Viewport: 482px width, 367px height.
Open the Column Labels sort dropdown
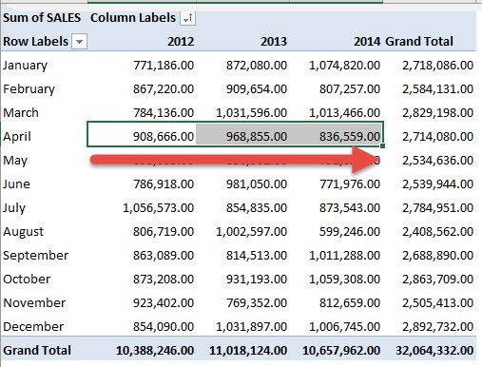187,18
